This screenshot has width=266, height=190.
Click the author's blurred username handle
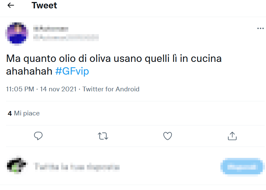tap(66, 37)
